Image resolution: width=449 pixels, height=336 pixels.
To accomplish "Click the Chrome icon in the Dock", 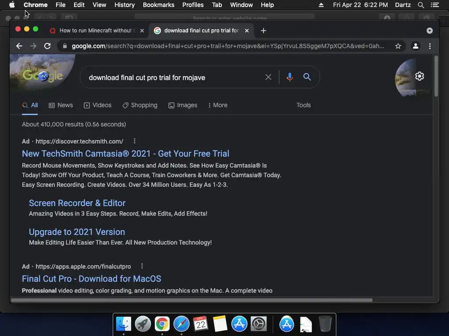I will tap(162, 324).
